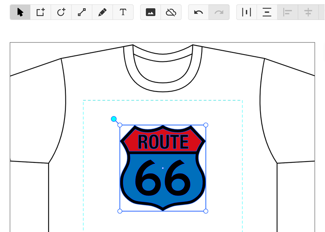Click the align centers button
The height and width of the screenshot is (232, 325).
click(308, 12)
